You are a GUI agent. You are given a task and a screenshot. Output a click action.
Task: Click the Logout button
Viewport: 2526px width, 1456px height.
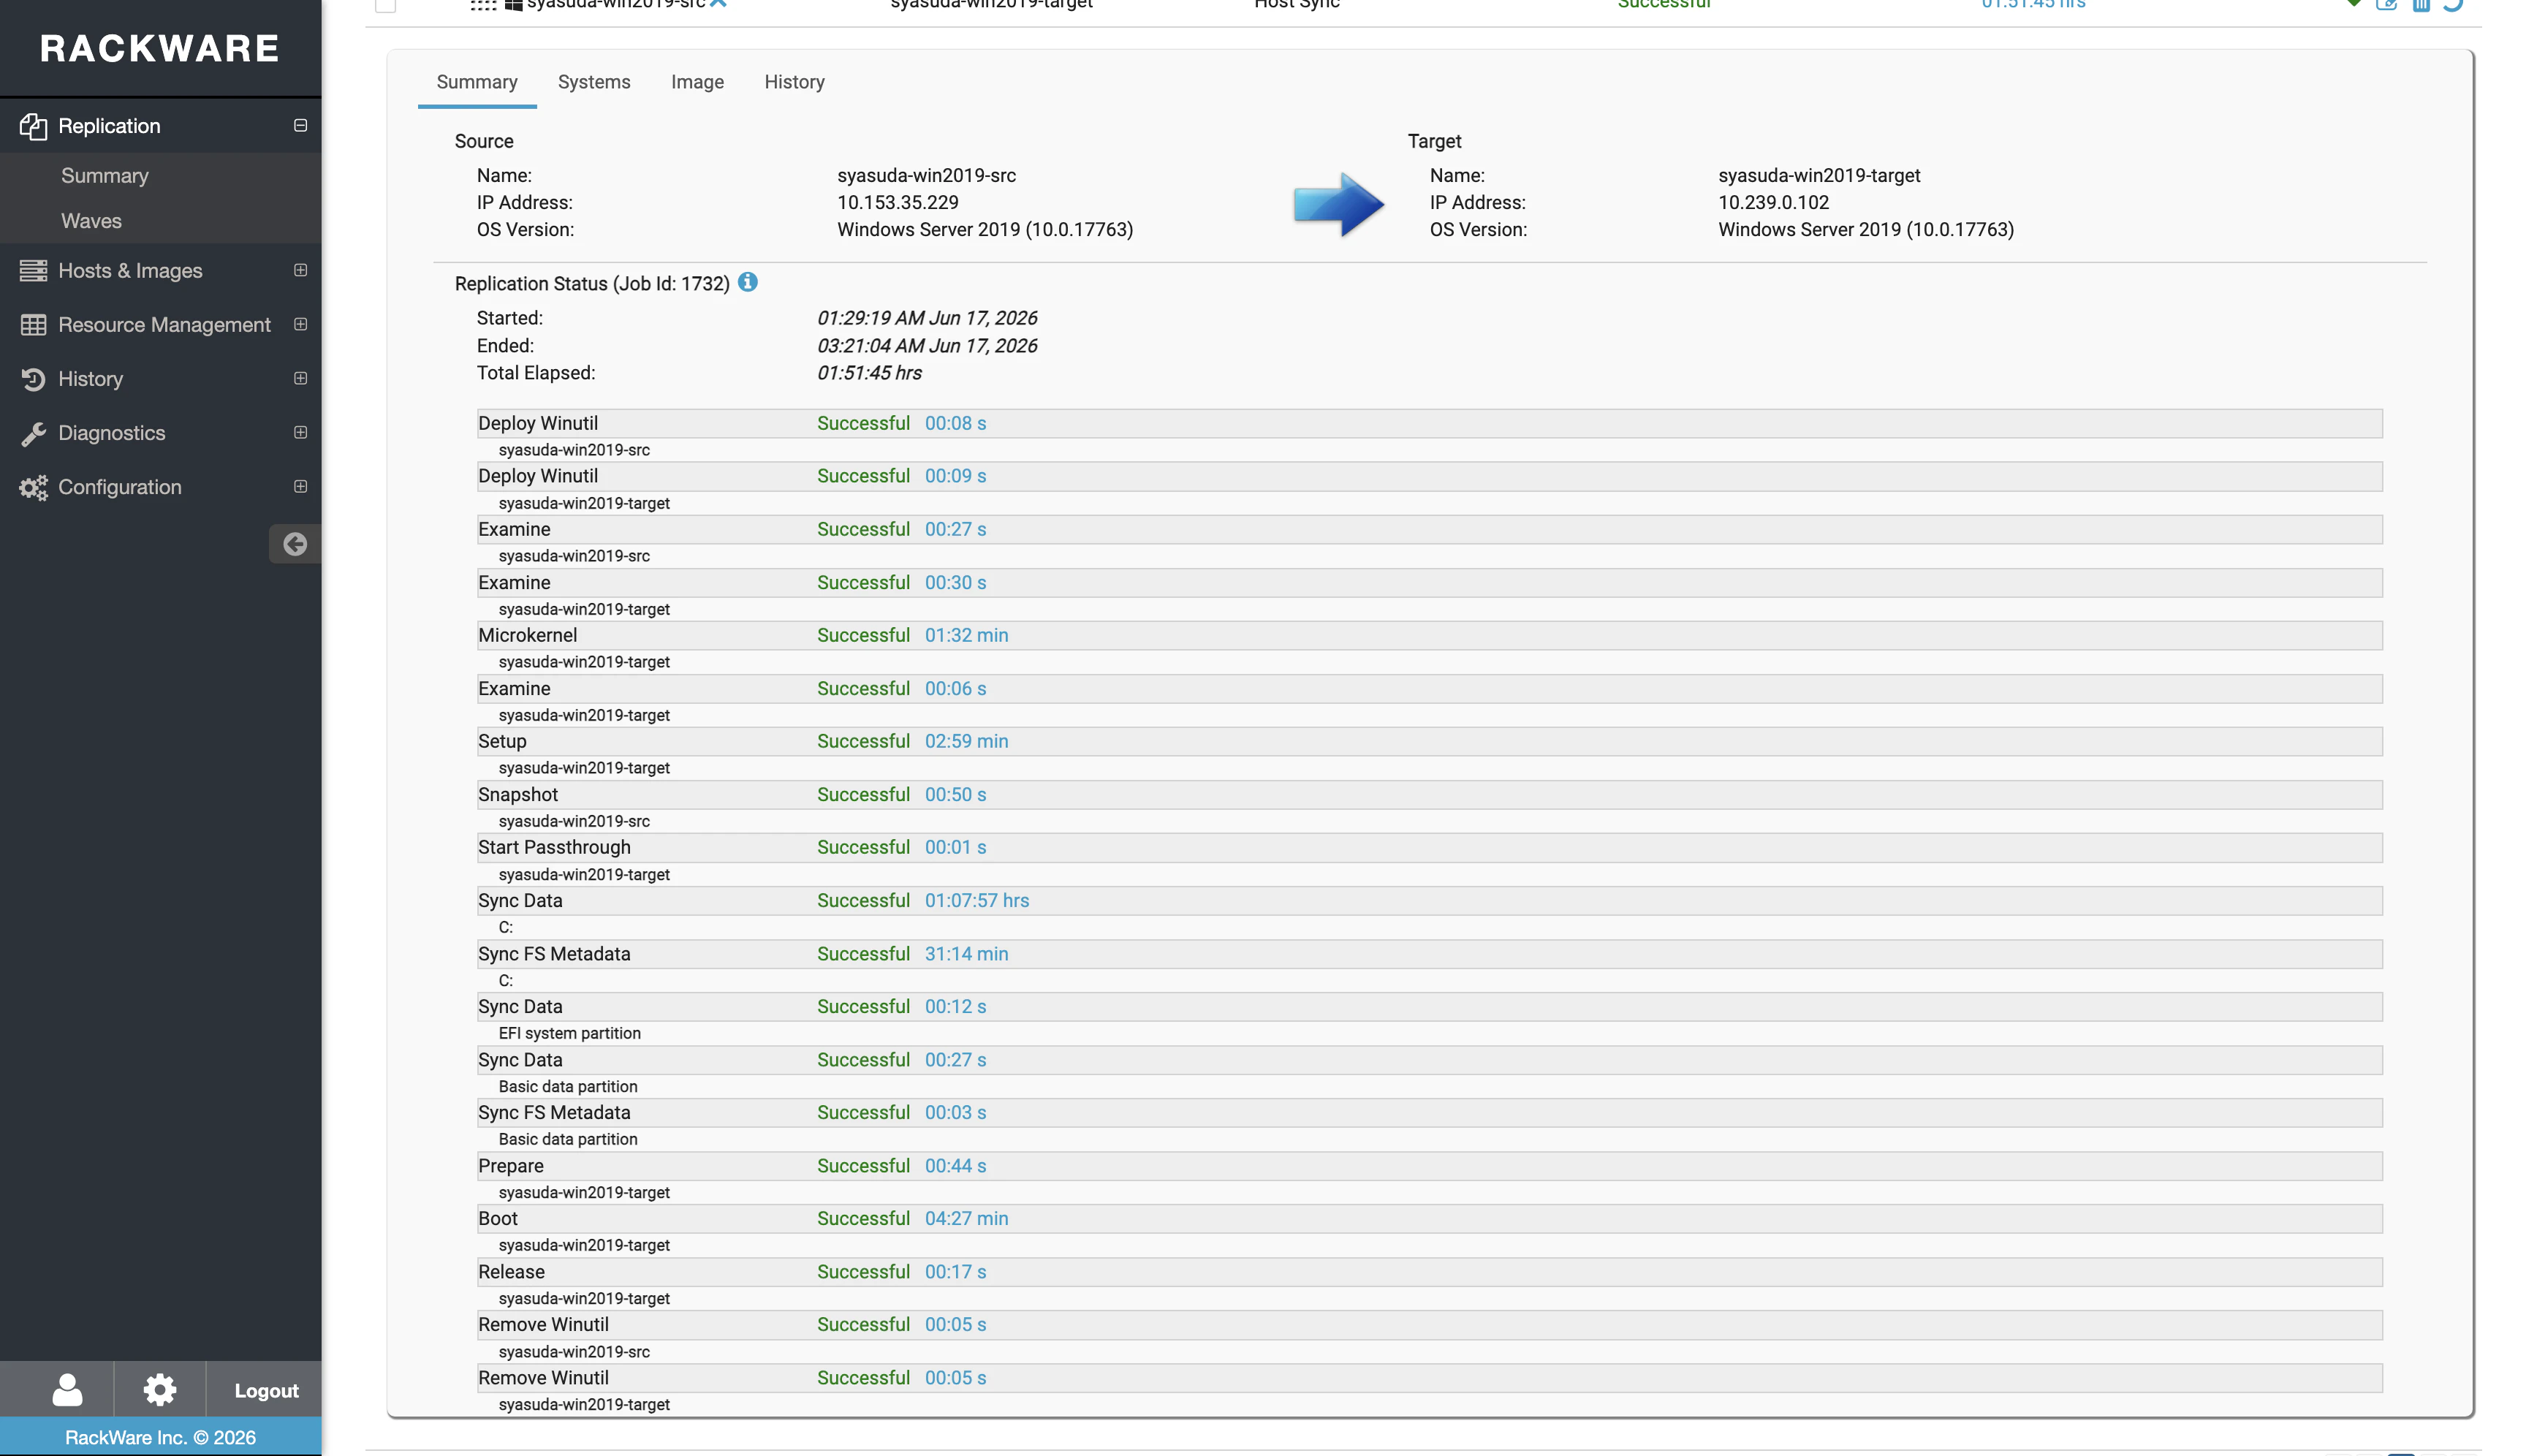pos(266,1390)
